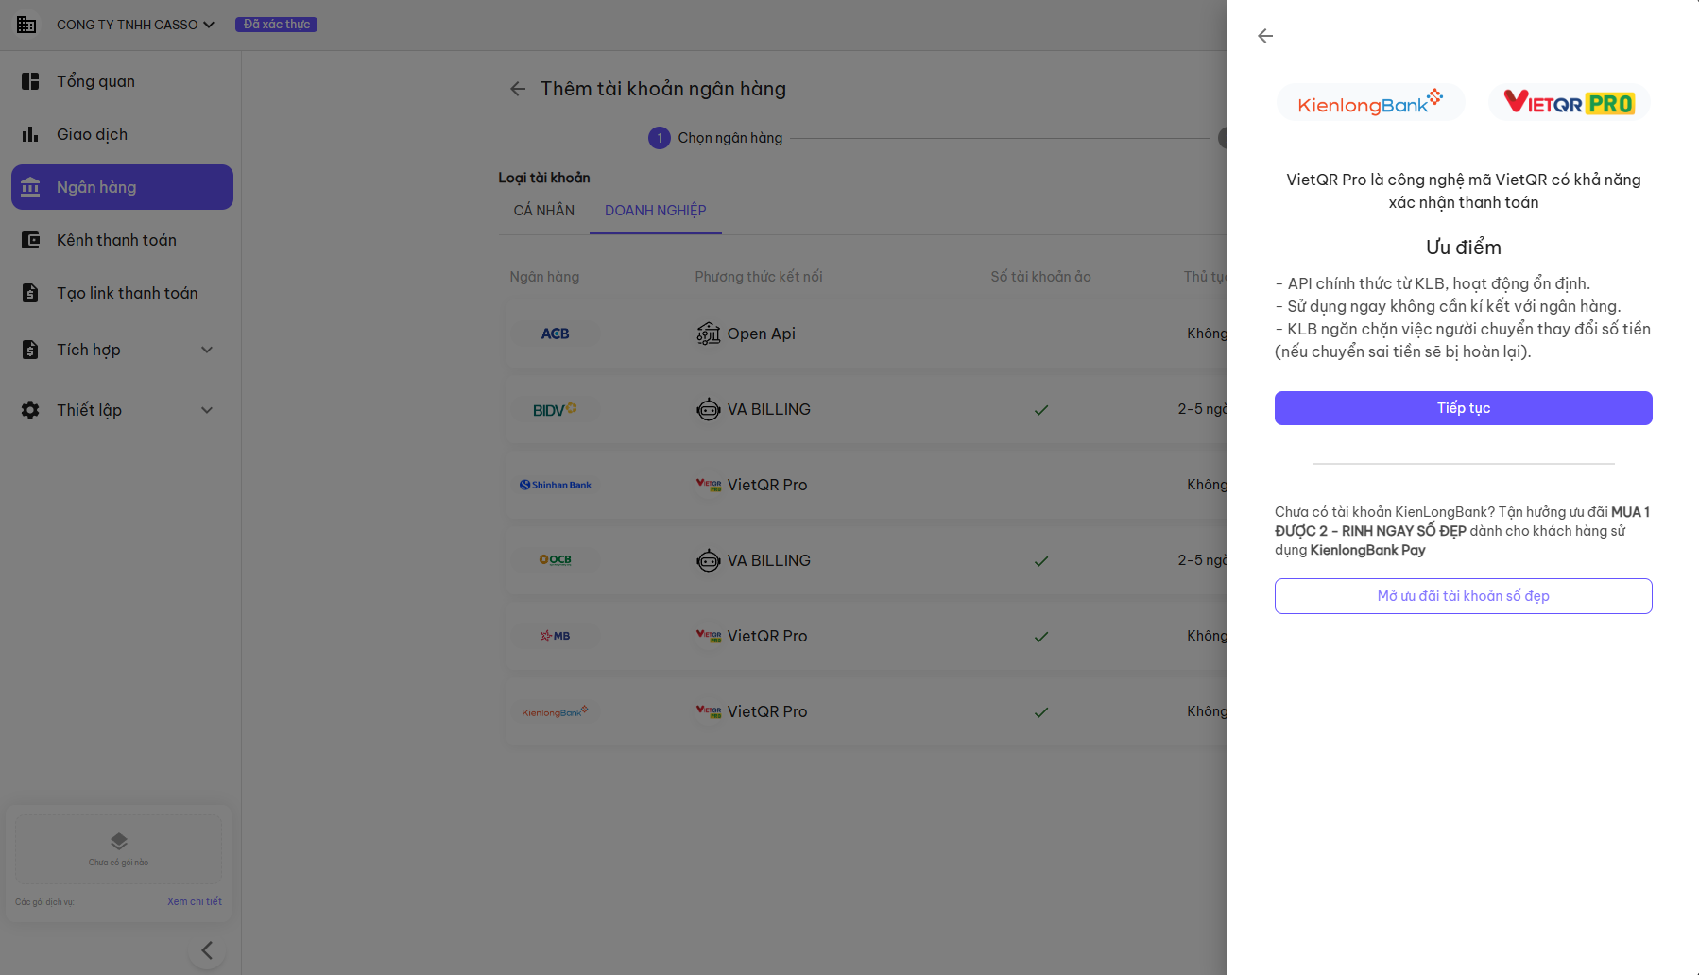
Task: Open the Xem chi tiết link
Action: click(x=194, y=901)
